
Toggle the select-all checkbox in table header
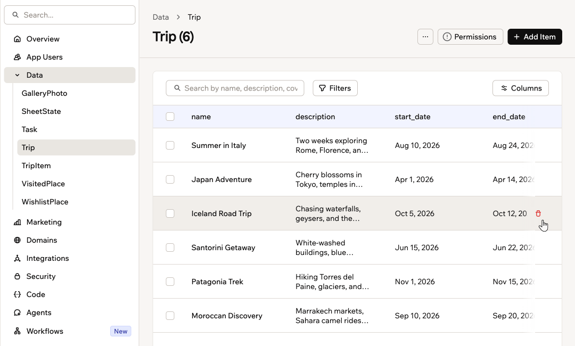pyautogui.click(x=170, y=117)
